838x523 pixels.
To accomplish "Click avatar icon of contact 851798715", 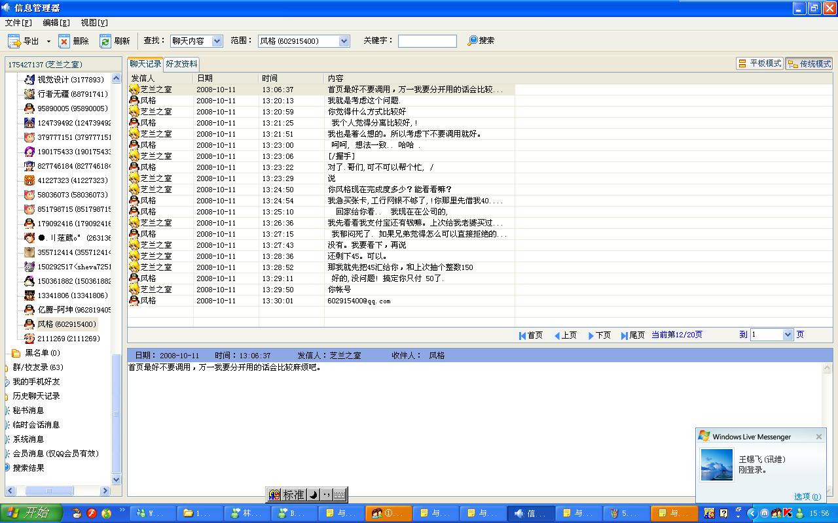I will (29, 209).
